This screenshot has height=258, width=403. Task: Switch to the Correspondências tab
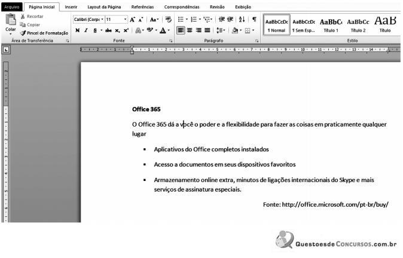182,7
